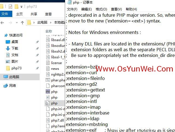This screenshot has width=175, height=132.
Task: Click extension=mbstring line in Notepad
Action: tap(87, 125)
